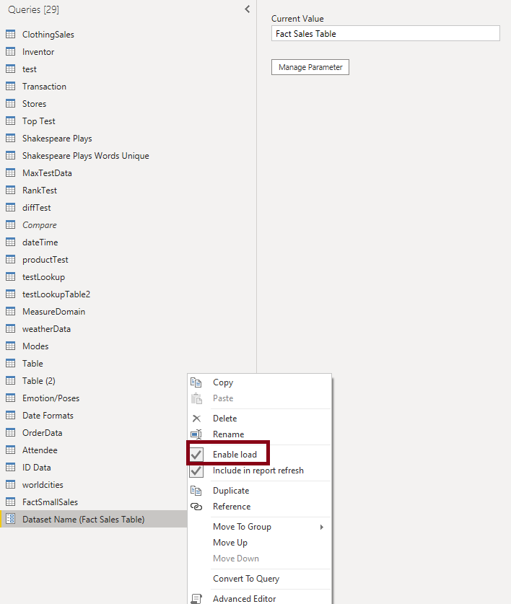
Task: Select Move Up in the context menu
Action: [230, 543]
